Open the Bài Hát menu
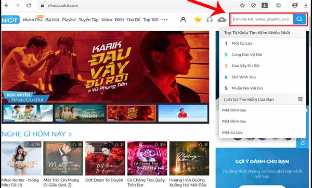312x188 pixels. 52,20
